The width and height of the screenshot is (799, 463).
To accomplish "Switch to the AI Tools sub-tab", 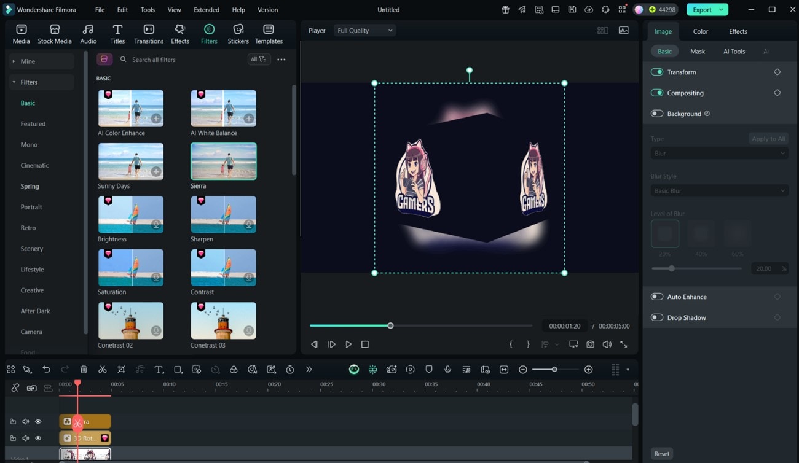I will 734,52.
